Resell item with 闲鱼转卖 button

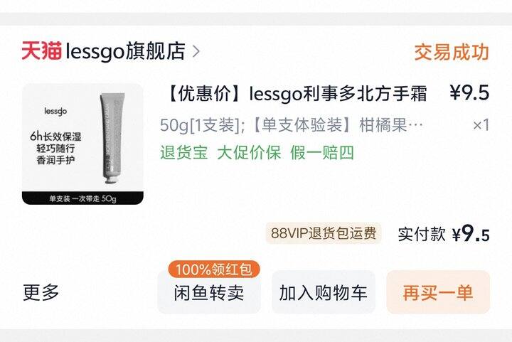tap(209, 292)
